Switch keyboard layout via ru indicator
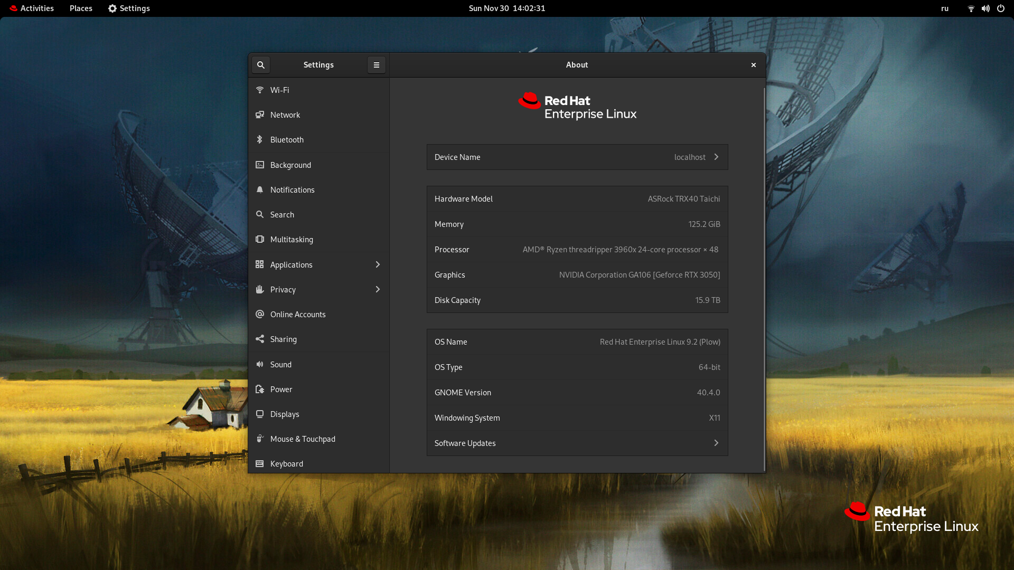The image size is (1014, 570). [945, 8]
